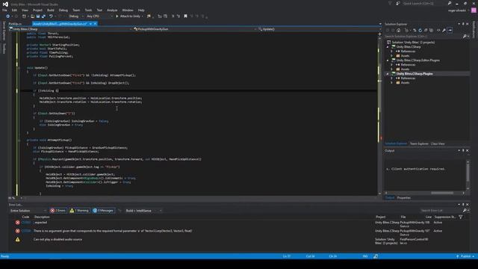This screenshot has width=478, height=269.
Task: Pin the Output panel
Action: [x=463, y=151]
